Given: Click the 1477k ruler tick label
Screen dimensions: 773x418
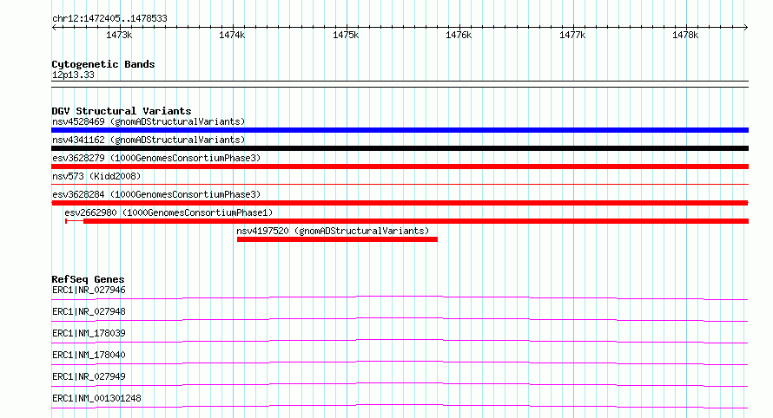Looking at the screenshot, I should [x=572, y=36].
